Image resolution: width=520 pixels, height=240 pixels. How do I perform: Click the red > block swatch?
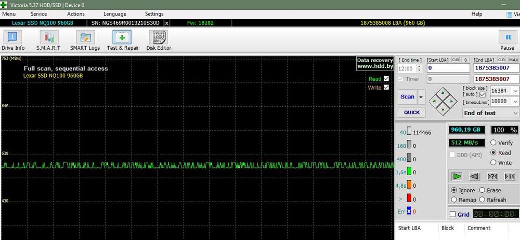point(409,199)
